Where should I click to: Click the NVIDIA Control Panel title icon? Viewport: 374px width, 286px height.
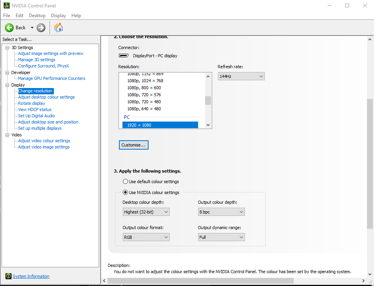pyautogui.click(x=7, y=5)
